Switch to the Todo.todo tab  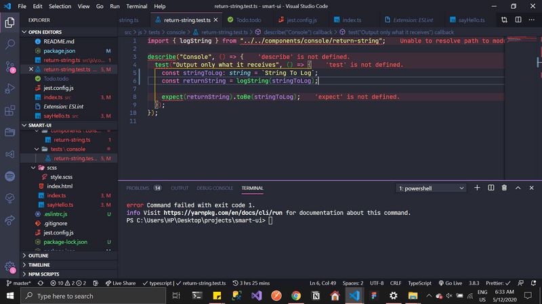click(x=248, y=20)
